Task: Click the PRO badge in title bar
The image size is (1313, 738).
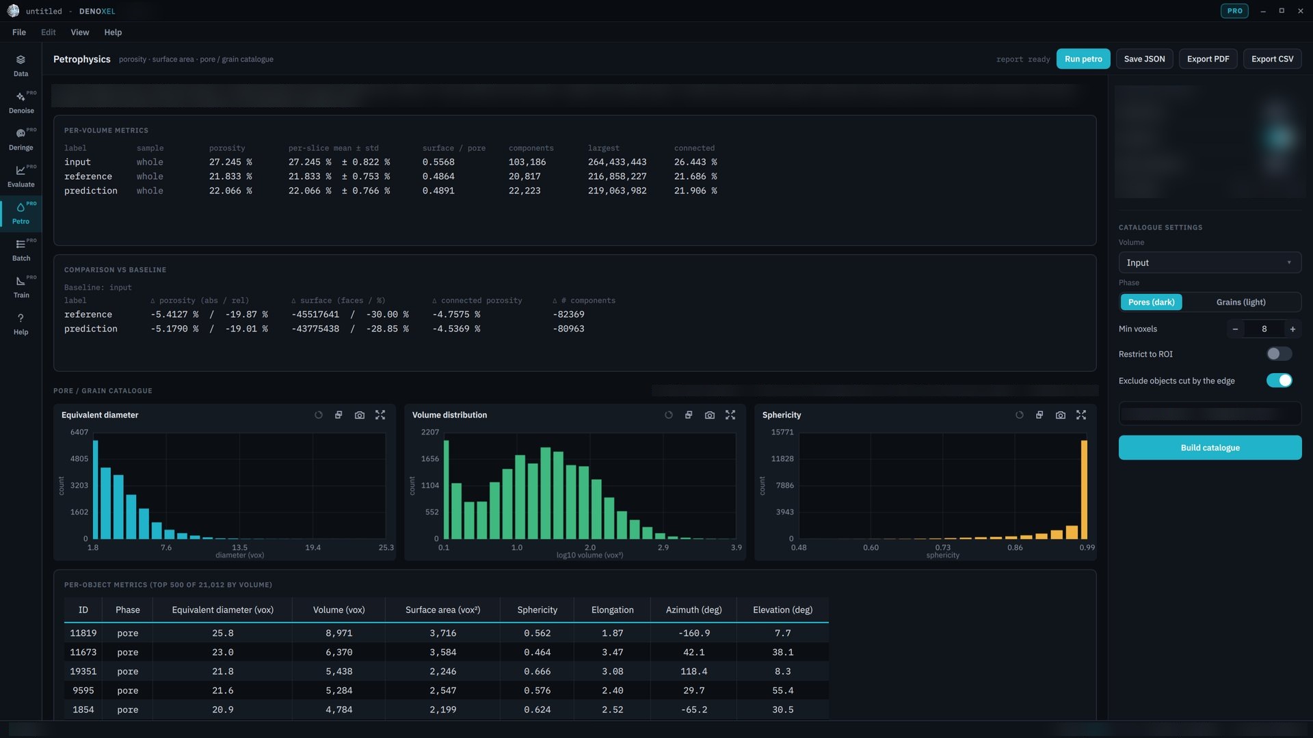Action: pos(1234,11)
